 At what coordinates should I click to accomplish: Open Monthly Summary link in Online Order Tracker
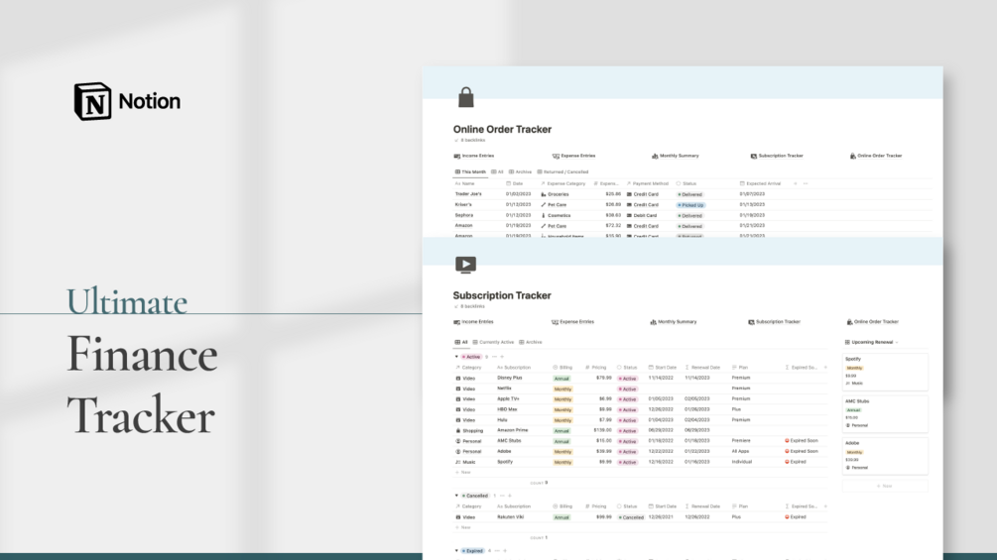click(x=676, y=156)
